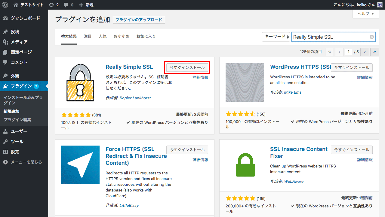
Task: Open 詳細情報 for SSL Insecure Content Fixer
Action: click(x=365, y=160)
